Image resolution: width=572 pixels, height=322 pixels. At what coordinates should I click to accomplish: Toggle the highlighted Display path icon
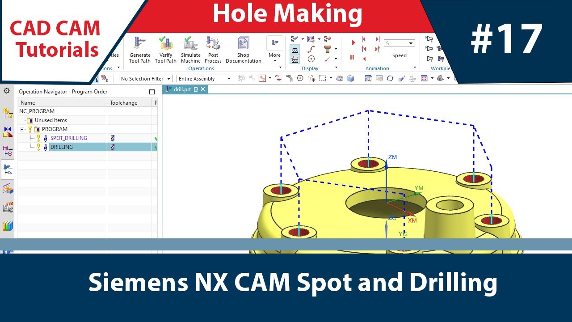(x=295, y=50)
